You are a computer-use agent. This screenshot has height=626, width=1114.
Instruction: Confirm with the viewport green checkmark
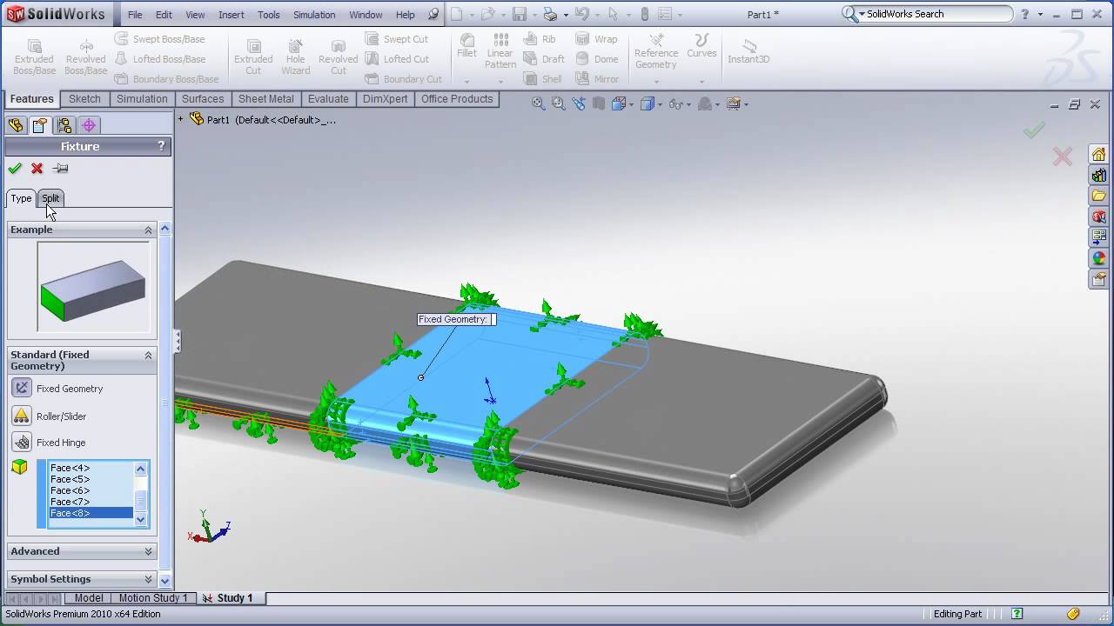click(x=1033, y=130)
